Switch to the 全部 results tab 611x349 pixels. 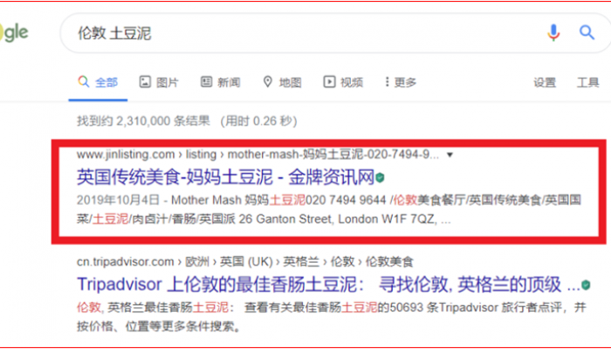point(97,82)
